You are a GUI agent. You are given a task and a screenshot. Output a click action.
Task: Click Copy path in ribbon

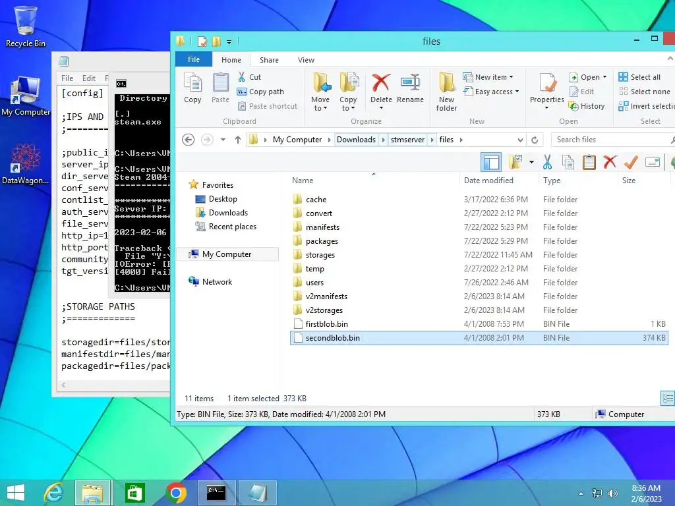260,92
